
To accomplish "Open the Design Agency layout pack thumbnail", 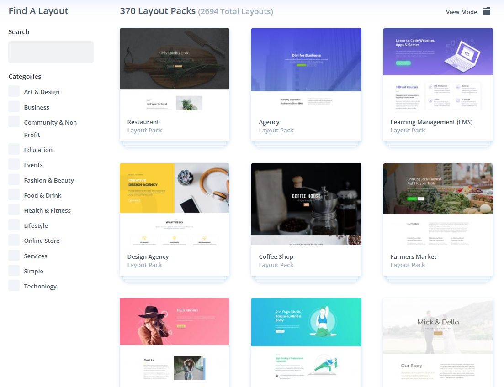I will point(175,204).
